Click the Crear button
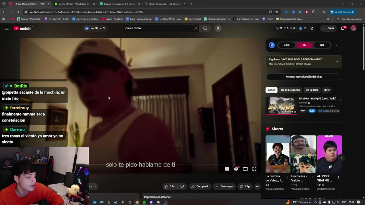This screenshot has width=365, height=205. click(328, 28)
